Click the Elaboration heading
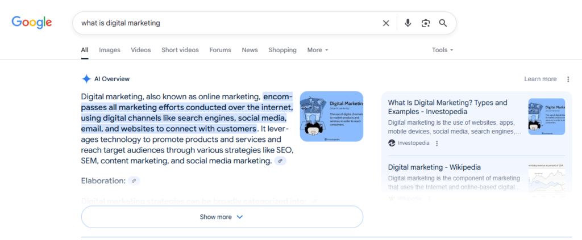 click(103, 181)
